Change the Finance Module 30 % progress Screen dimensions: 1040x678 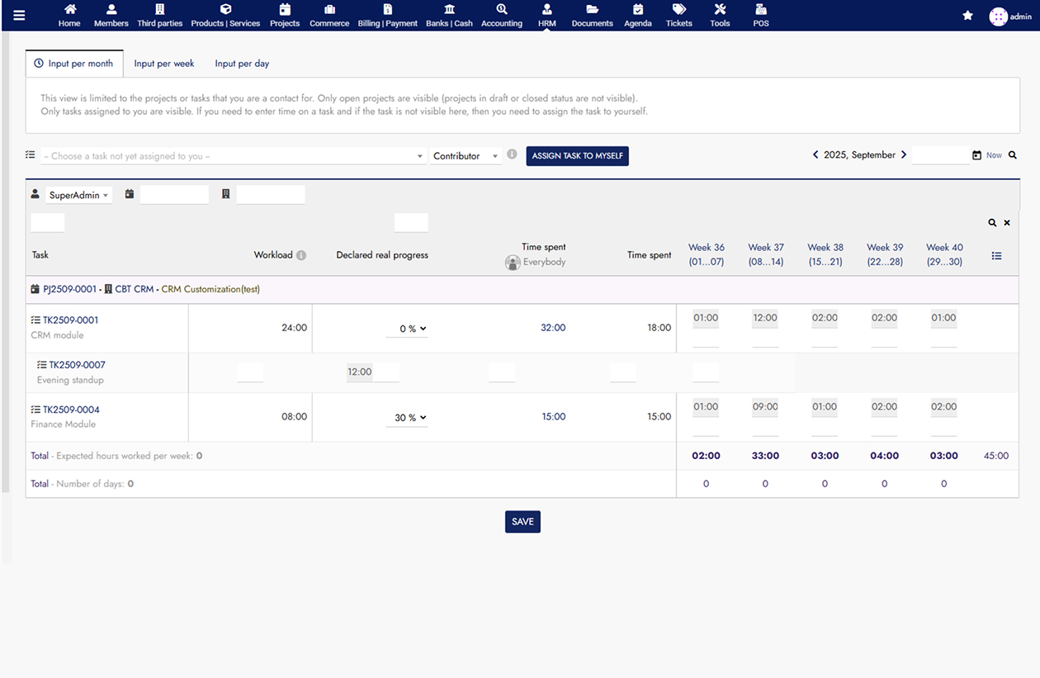pyautogui.click(x=410, y=418)
